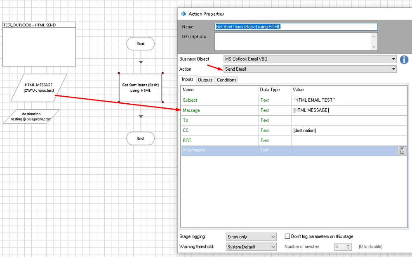
Task: Select the CC value cell [destination]
Action: coord(349,130)
